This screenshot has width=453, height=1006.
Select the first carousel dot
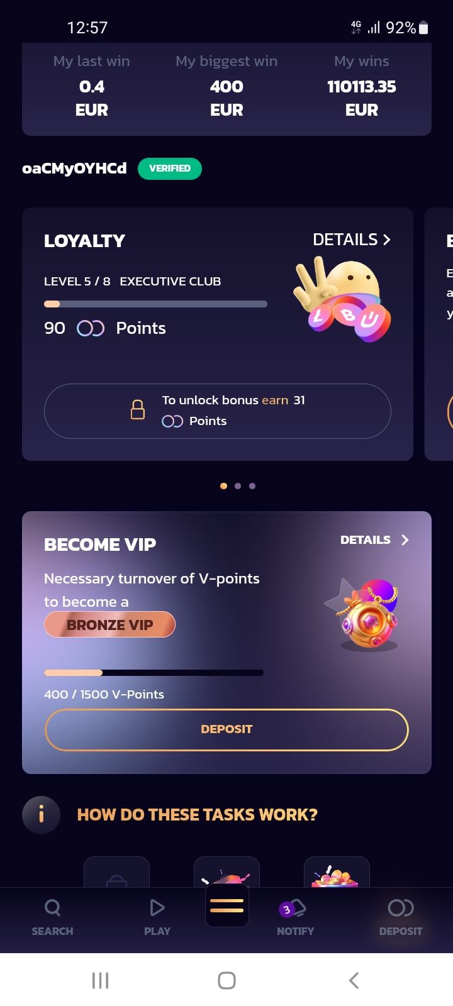coord(223,486)
